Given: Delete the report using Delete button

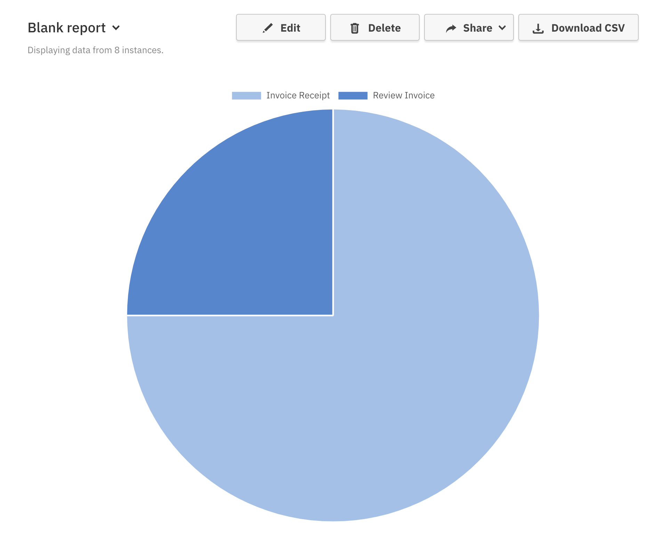Looking at the screenshot, I should tap(375, 27).
